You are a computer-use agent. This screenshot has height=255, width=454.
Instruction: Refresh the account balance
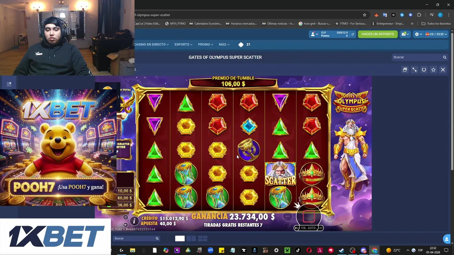coord(353,34)
